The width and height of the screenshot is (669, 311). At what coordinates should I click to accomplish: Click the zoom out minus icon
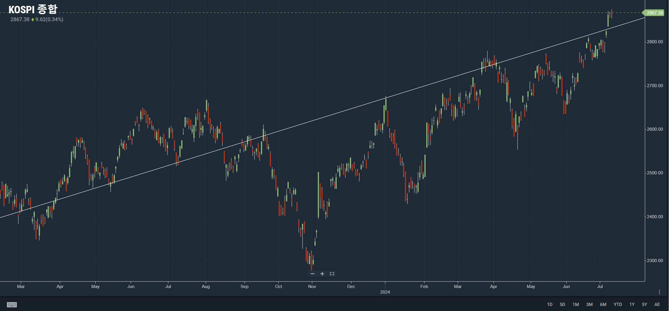coord(312,274)
